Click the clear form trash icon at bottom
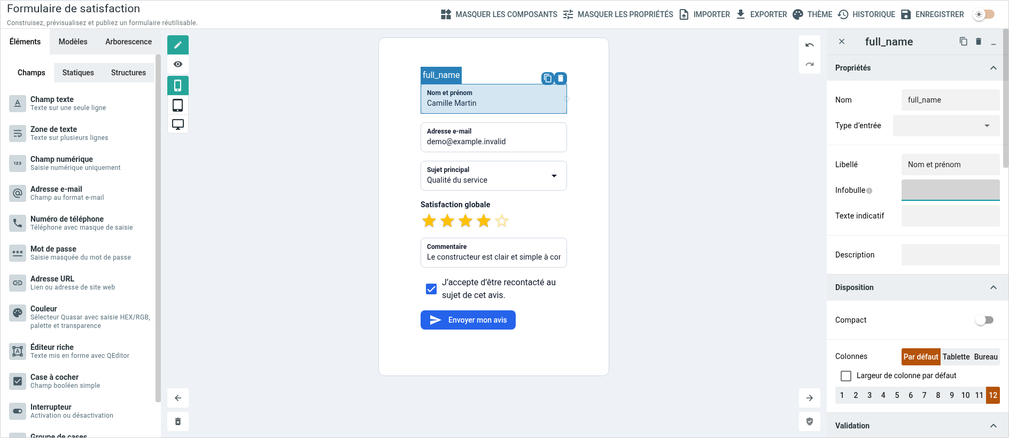 tap(178, 421)
